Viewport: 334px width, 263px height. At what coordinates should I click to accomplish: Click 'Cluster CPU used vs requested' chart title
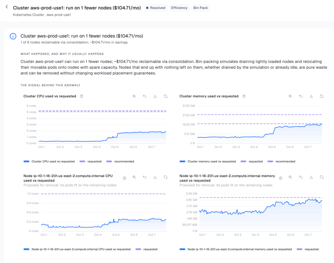(50, 96)
